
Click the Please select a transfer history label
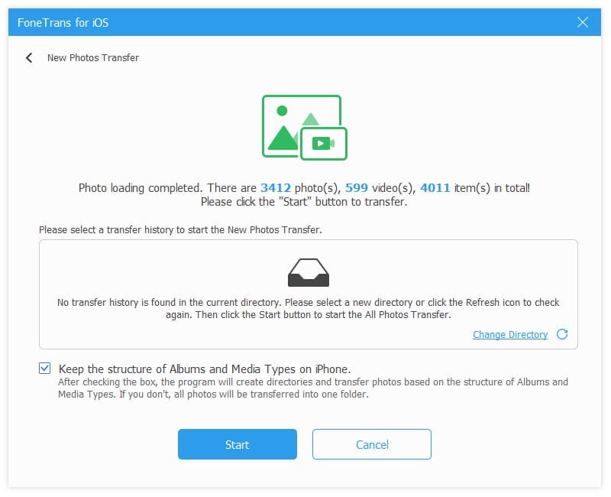pyautogui.click(x=180, y=230)
